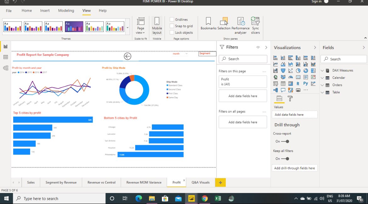Screen dimensions: 368x204
Task: Switch to the Home ribbon tab
Action: coord(27,11)
